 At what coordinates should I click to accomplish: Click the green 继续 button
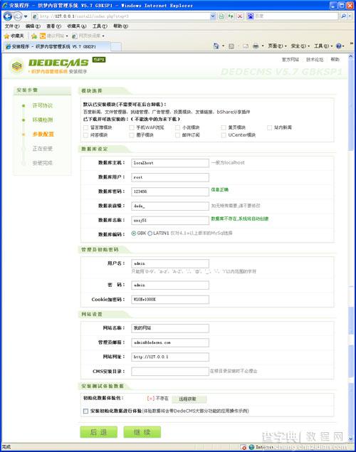coord(142,432)
